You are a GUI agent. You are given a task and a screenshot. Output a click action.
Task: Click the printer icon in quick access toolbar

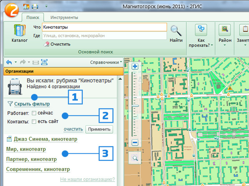click(x=35, y=7)
